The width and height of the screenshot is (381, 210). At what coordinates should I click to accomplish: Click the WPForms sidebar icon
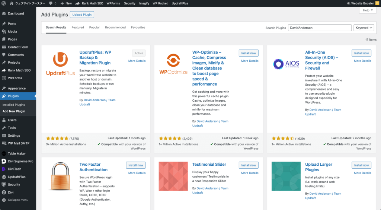(4, 78)
